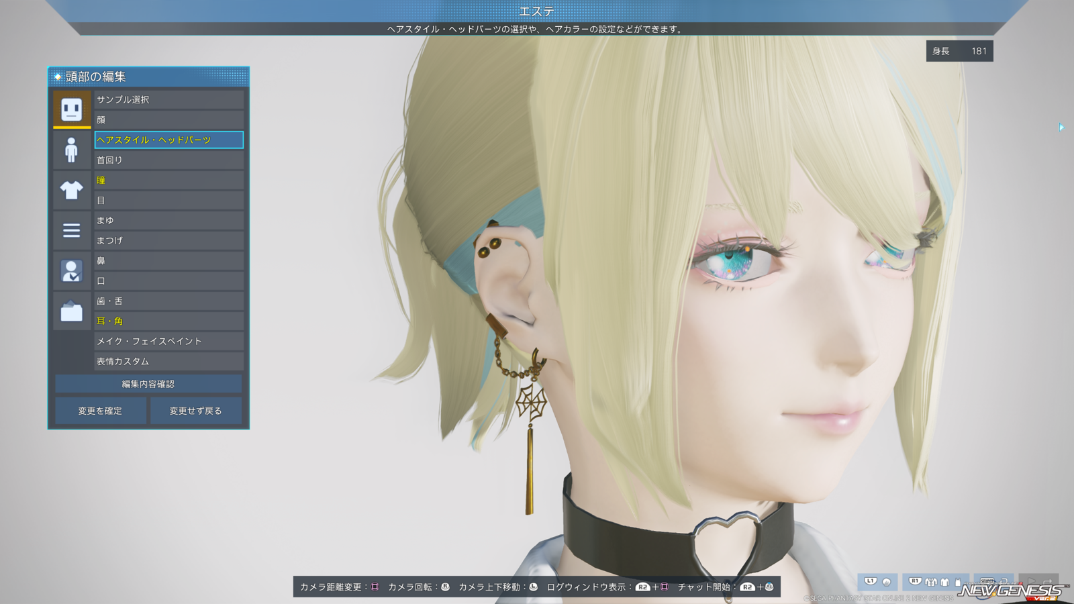
Task: Select サンプル選択 menu entry
Action: (168, 99)
